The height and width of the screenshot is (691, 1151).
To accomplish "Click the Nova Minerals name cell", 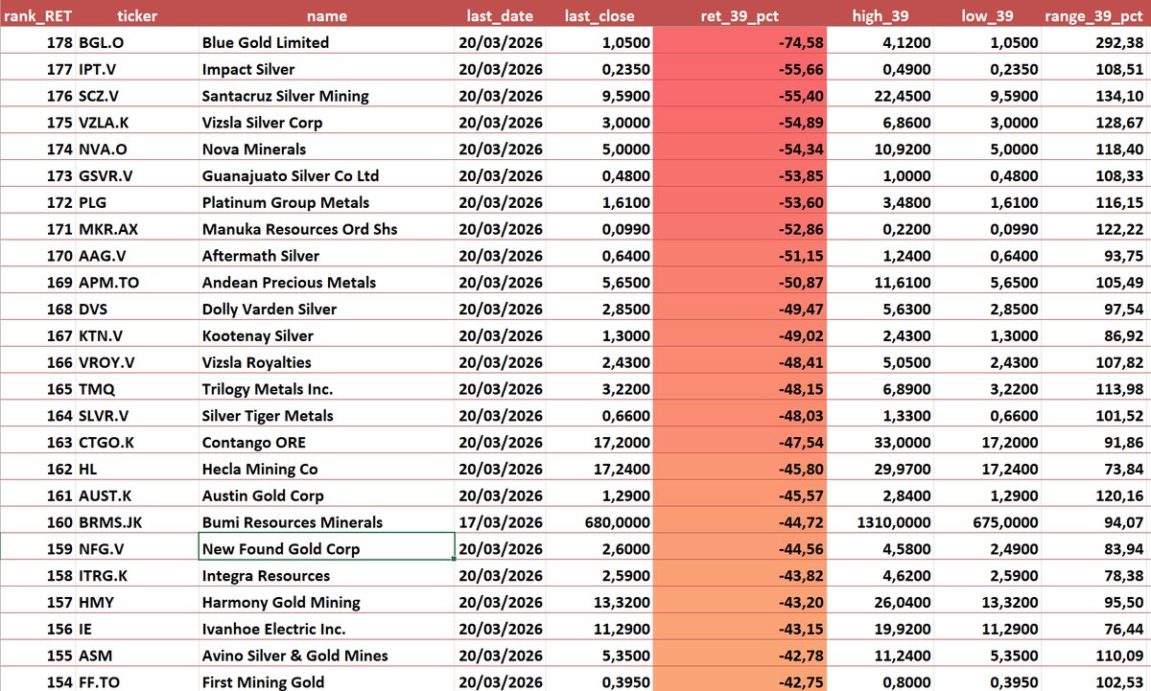I will click(x=326, y=149).
